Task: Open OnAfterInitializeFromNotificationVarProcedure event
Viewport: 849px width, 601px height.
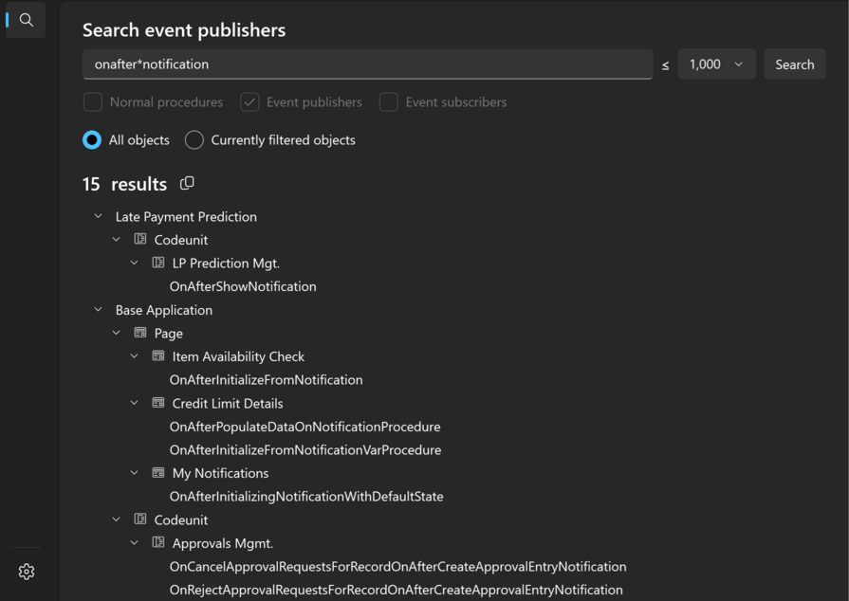Action: pyautogui.click(x=305, y=449)
